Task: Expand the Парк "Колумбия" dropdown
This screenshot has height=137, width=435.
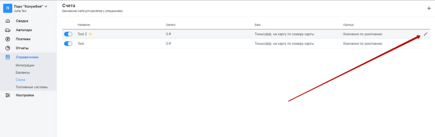Action: point(46,6)
